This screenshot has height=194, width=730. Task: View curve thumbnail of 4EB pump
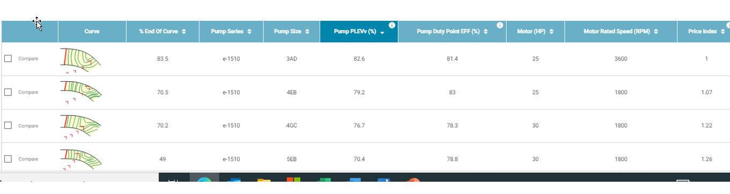81,93
